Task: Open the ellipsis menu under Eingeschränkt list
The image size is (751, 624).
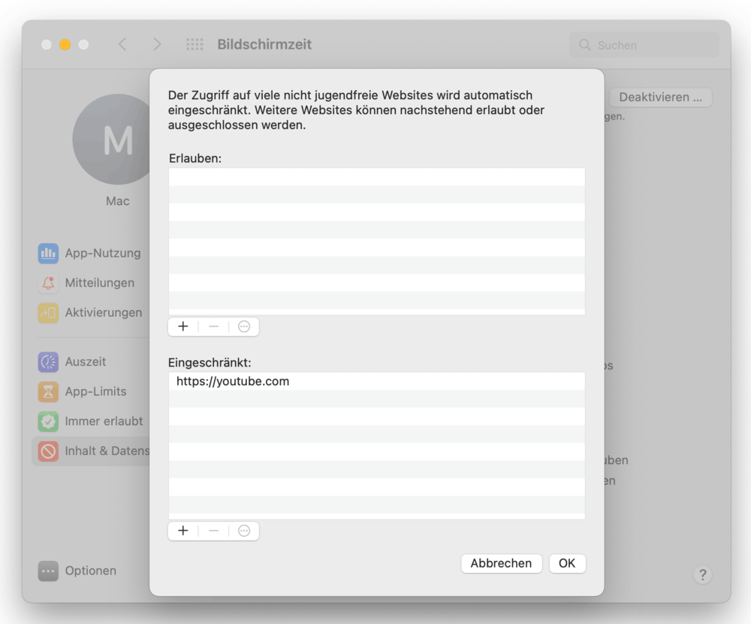Action: pyautogui.click(x=244, y=531)
